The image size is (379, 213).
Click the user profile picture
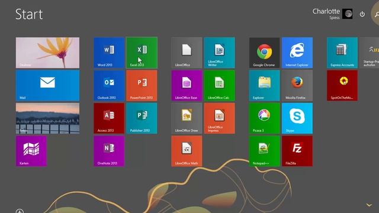pyautogui.click(x=348, y=14)
